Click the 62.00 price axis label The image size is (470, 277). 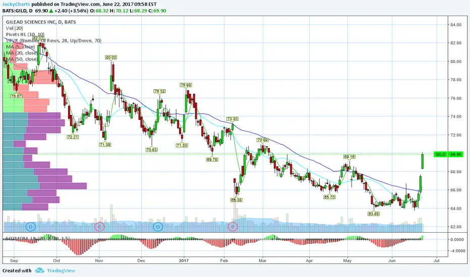tap(456, 227)
